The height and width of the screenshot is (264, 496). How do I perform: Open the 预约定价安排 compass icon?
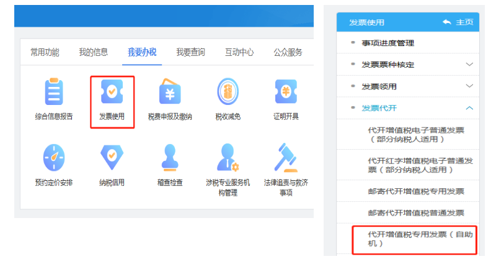[54, 158]
